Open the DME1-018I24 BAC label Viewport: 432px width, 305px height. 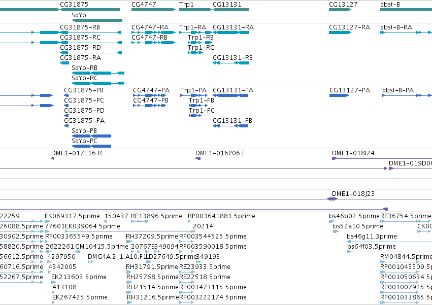pos(353,153)
